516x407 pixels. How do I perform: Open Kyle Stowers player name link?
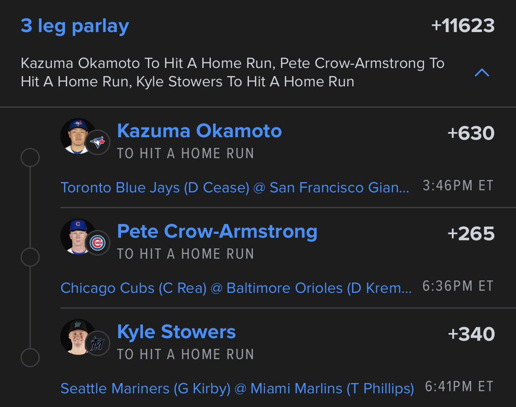point(176,332)
